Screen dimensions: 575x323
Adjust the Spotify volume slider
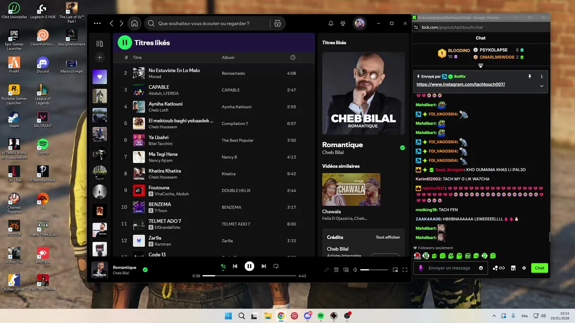(x=374, y=270)
